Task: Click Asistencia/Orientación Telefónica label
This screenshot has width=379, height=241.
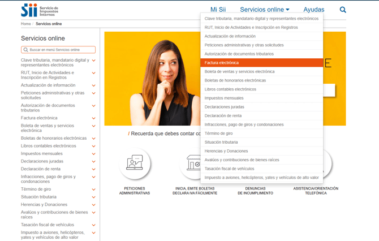Action: (316, 191)
